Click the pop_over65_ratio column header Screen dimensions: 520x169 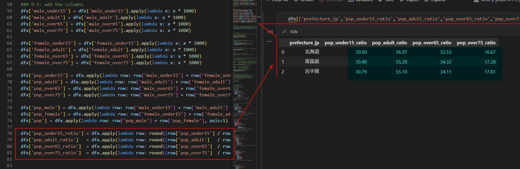tap(432, 43)
